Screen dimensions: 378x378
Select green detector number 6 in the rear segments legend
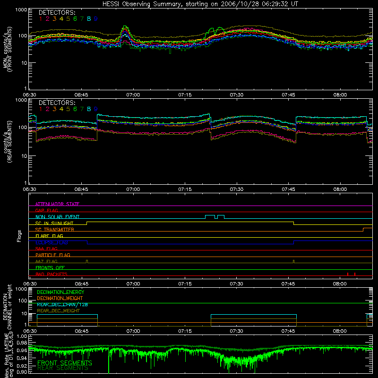(75, 109)
